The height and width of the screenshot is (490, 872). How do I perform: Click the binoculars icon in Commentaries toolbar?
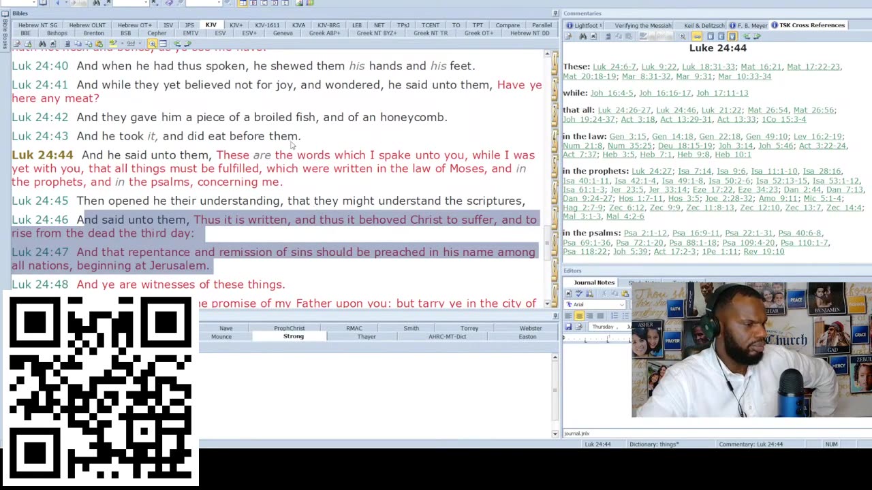[582, 36]
